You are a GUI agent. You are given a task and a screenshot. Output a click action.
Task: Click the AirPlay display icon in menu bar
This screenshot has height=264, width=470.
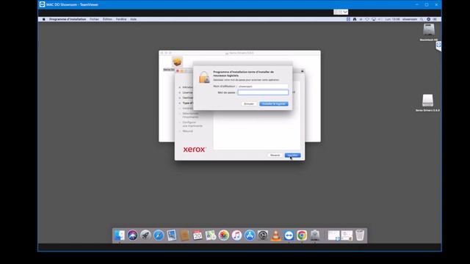click(374, 19)
